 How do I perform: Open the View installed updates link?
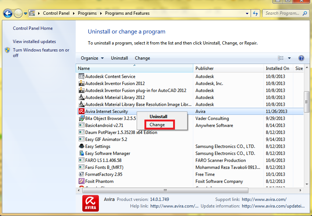point(34,42)
